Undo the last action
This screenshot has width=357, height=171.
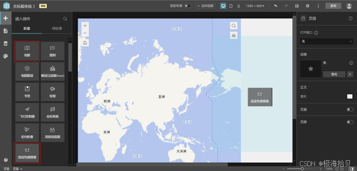tap(275, 6)
